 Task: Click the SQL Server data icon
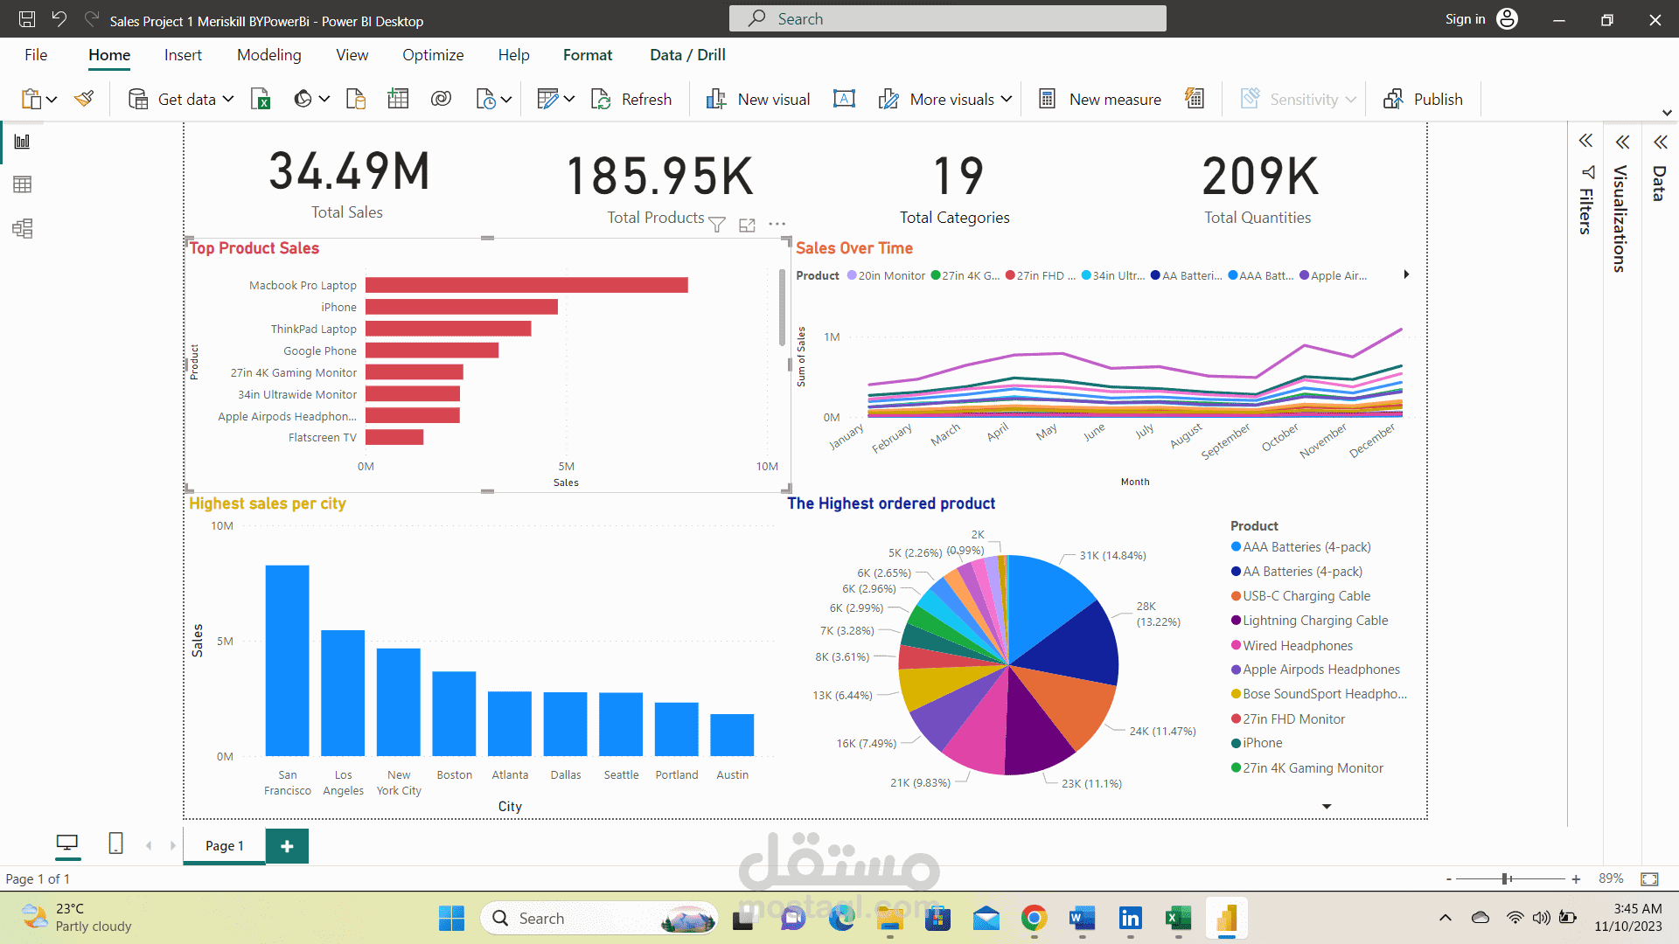tap(356, 99)
